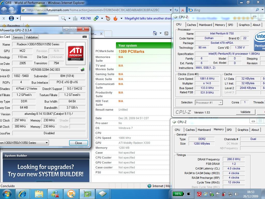Click the ATI Radeon logo in GPU-Z

76,53
